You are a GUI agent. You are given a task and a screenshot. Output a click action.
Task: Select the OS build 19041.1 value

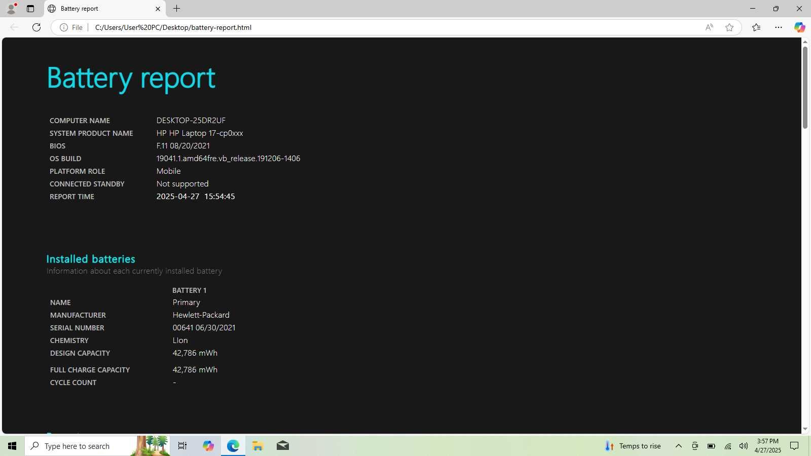(x=228, y=159)
